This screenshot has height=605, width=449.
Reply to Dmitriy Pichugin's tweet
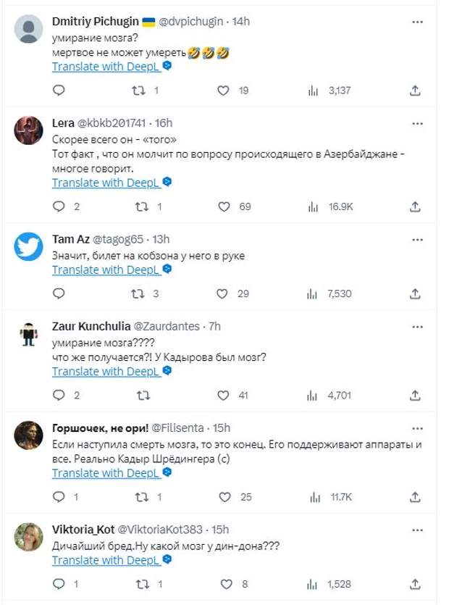tap(60, 91)
